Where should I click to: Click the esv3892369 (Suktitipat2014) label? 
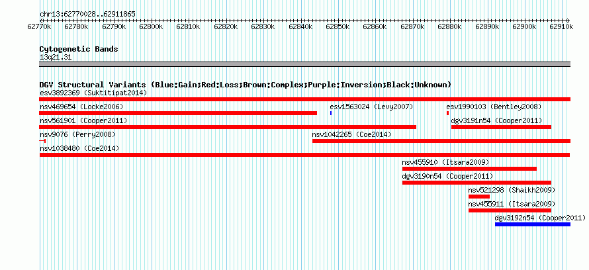(93, 93)
